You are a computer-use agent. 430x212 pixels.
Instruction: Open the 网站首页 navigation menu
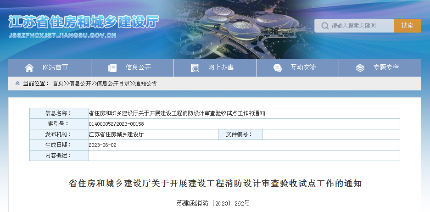point(50,68)
